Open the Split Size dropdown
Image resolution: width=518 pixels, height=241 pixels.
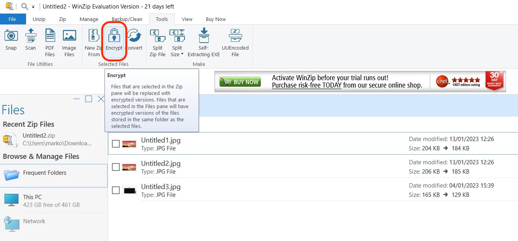click(x=177, y=43)
